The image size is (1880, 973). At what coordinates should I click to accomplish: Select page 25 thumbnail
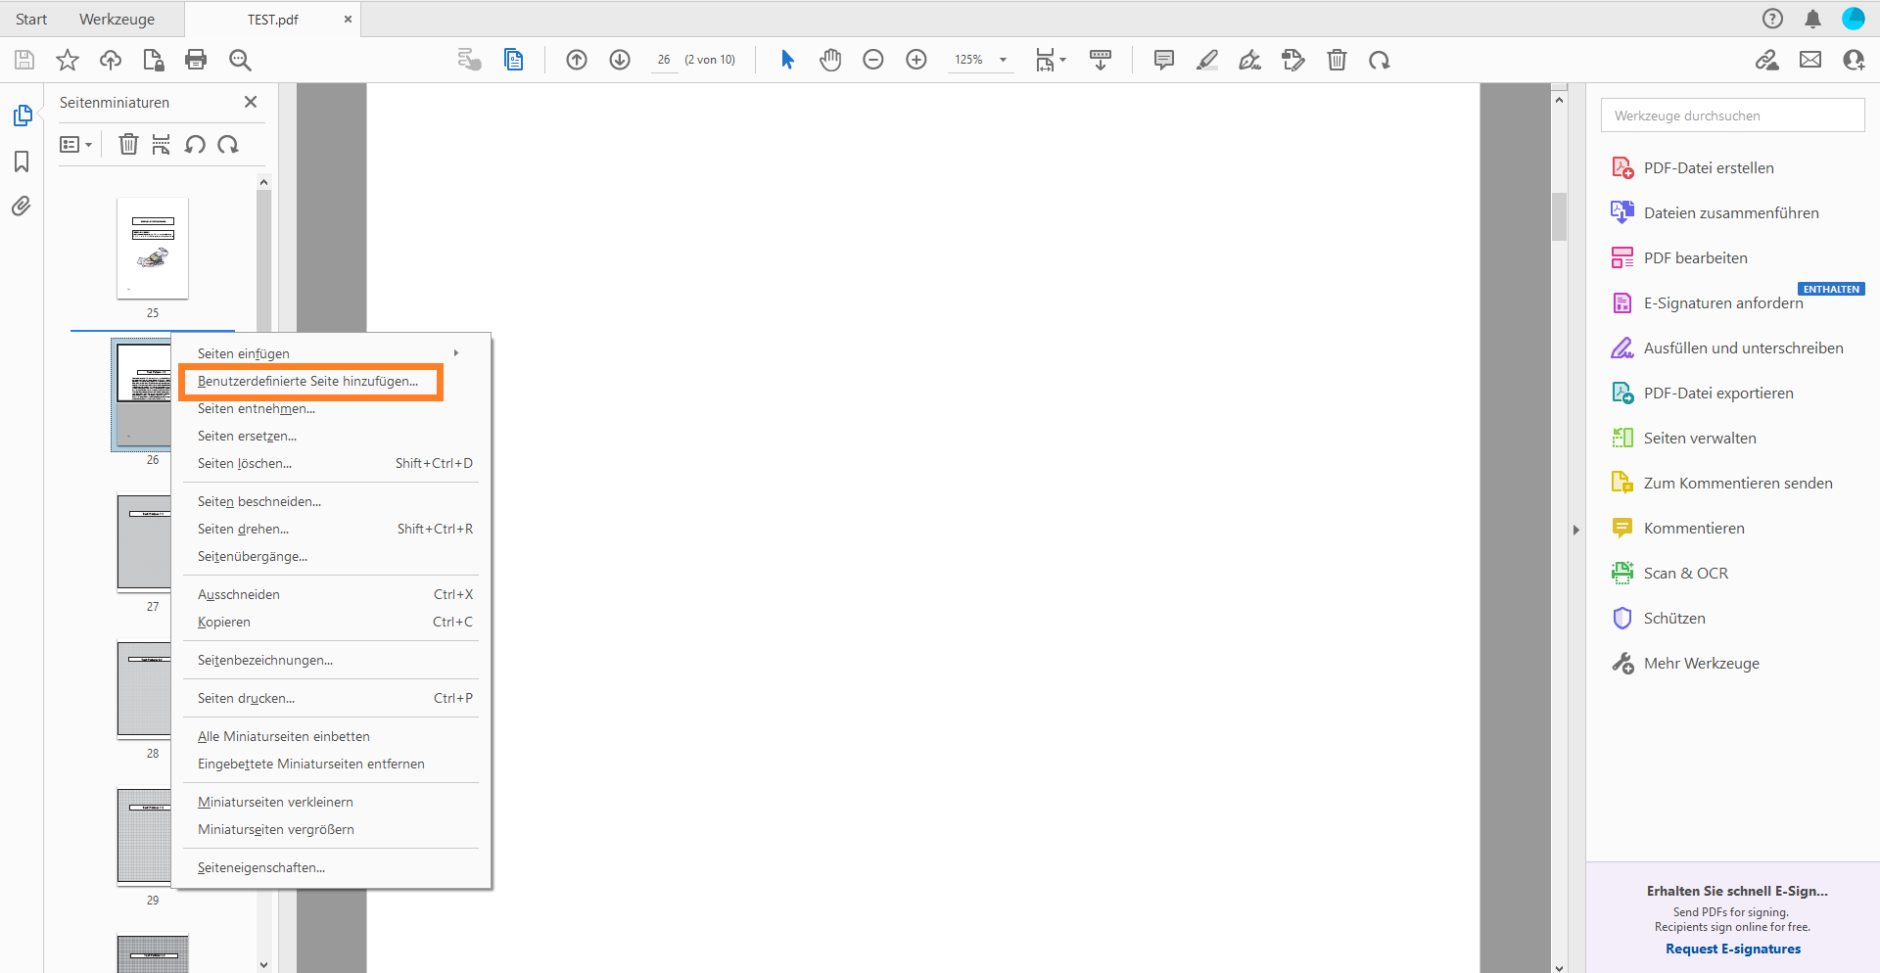pos(153,249)
